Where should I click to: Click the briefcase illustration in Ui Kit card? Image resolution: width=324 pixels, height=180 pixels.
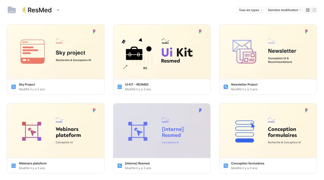pos(134,53)
